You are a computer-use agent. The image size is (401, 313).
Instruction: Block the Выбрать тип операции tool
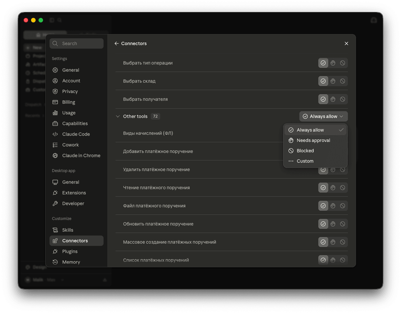(342, 63)
